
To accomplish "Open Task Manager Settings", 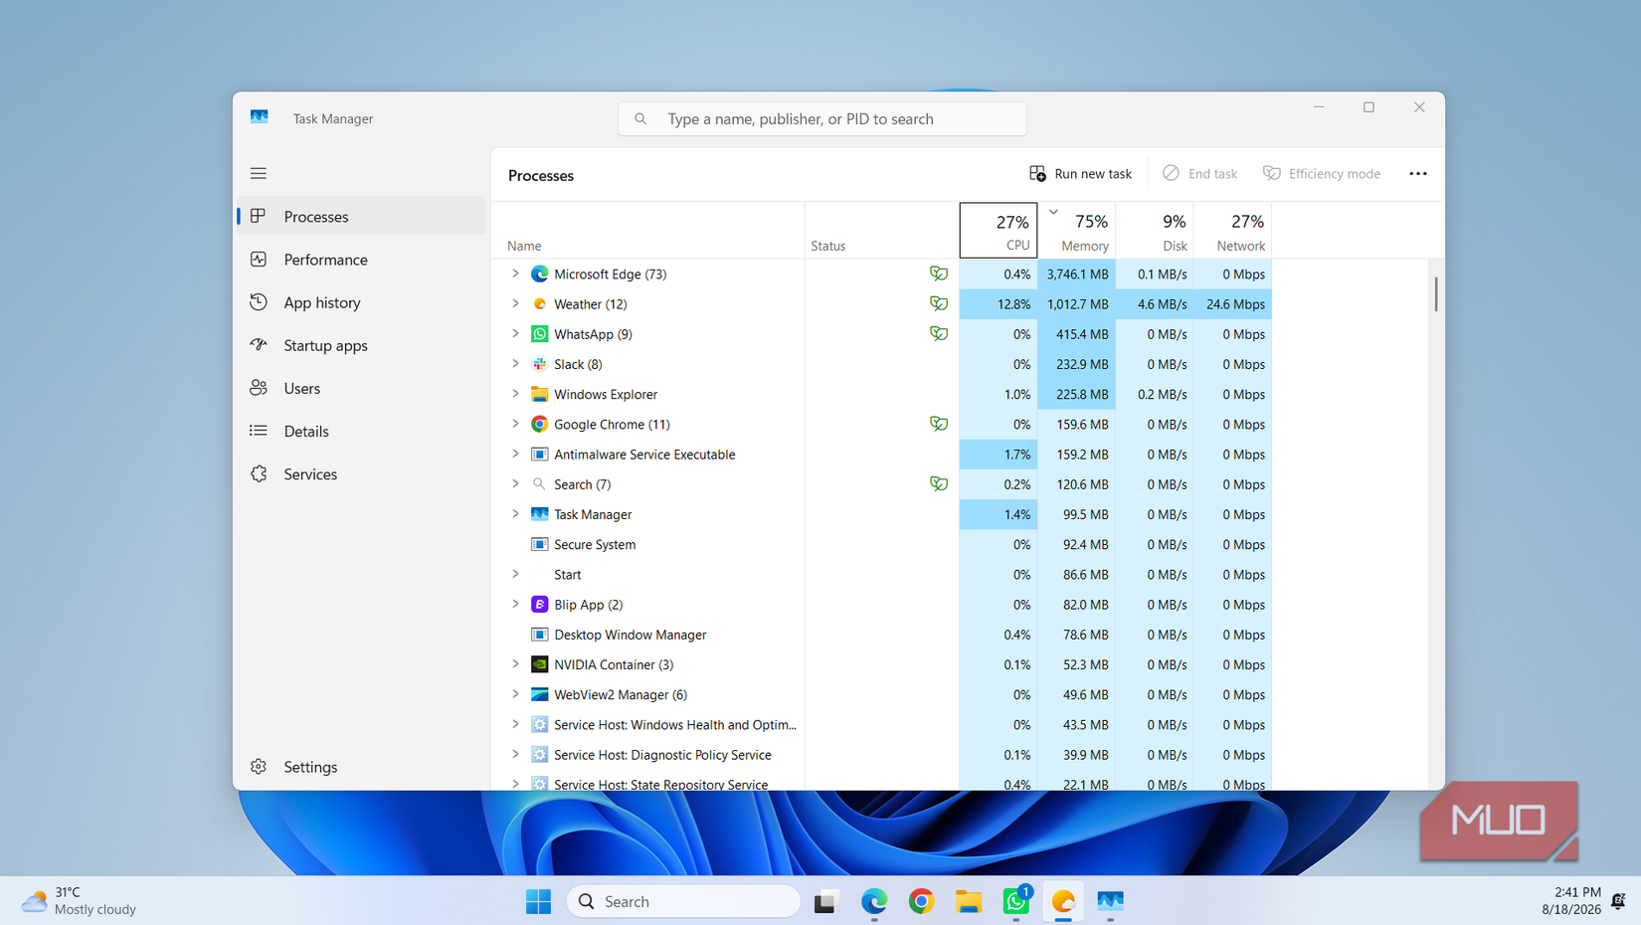I will click(360, 767).
